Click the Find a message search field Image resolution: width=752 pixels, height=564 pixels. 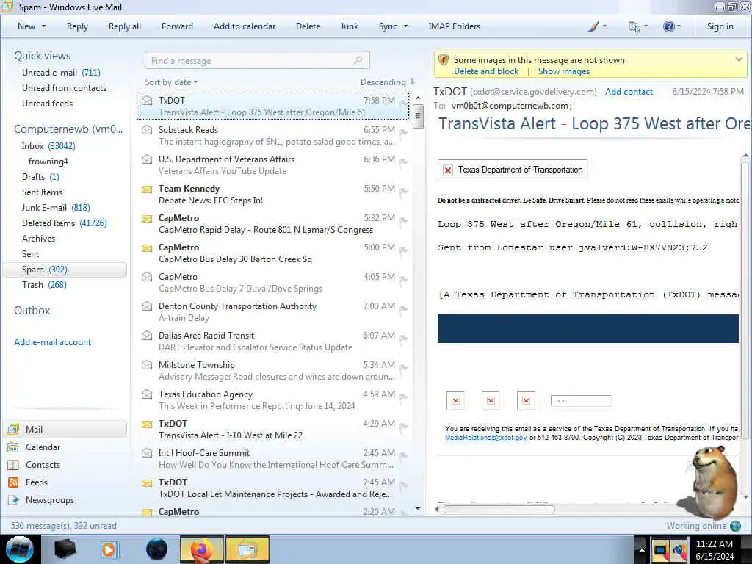[257, 60]
